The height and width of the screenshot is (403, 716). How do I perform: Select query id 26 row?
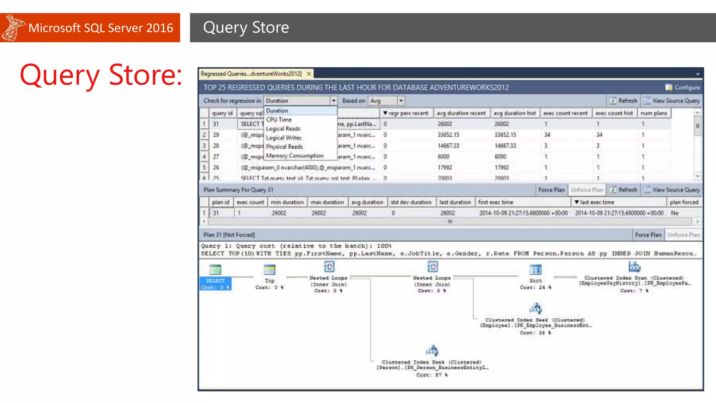(435, 168)
